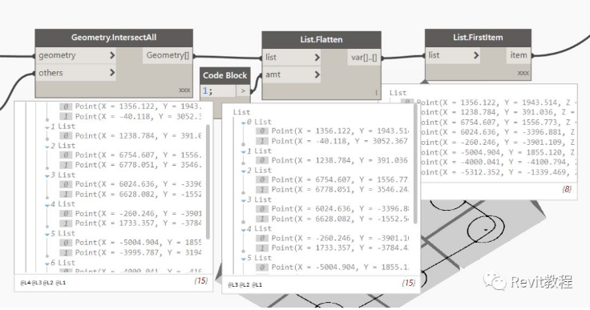Collapse 1 List in IntersectAll preview
The height and width of the screenshot is (310, 590).
[47, 127]
